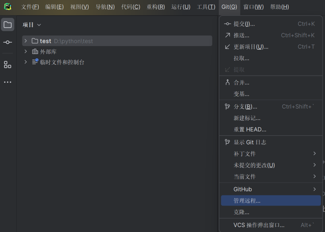Screen dimensions: 325x232
Task: Open the Project tool window folder icon
Action: pyautogui.click(x=8, y=25)
